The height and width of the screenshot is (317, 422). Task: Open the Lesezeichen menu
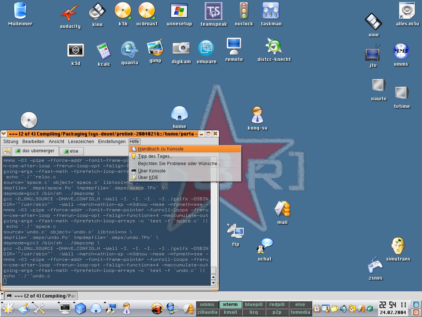coord(81,142)
